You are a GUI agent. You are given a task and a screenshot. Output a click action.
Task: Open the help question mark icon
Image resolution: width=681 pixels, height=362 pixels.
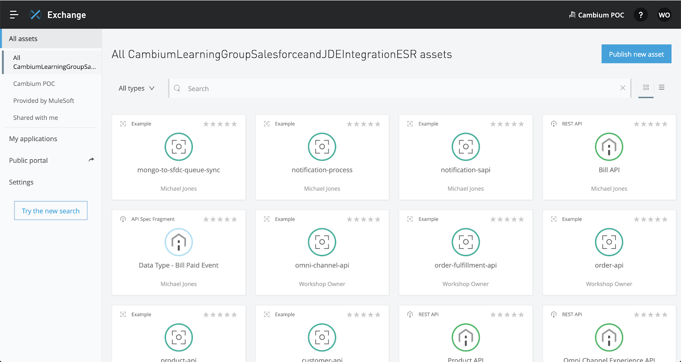(641, 15)
